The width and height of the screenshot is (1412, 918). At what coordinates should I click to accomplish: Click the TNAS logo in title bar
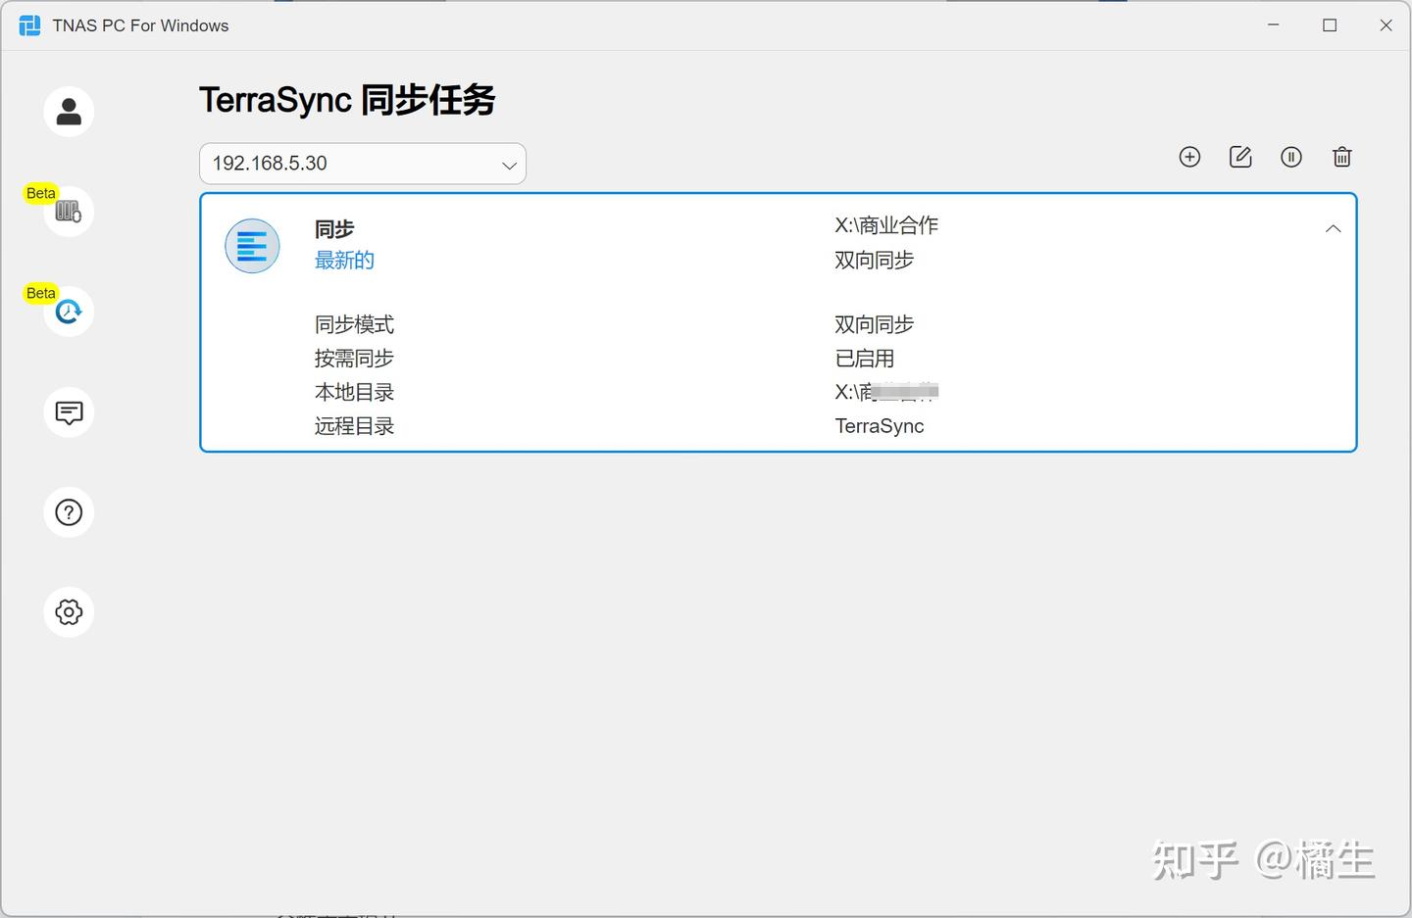click(x=28, y=24)
